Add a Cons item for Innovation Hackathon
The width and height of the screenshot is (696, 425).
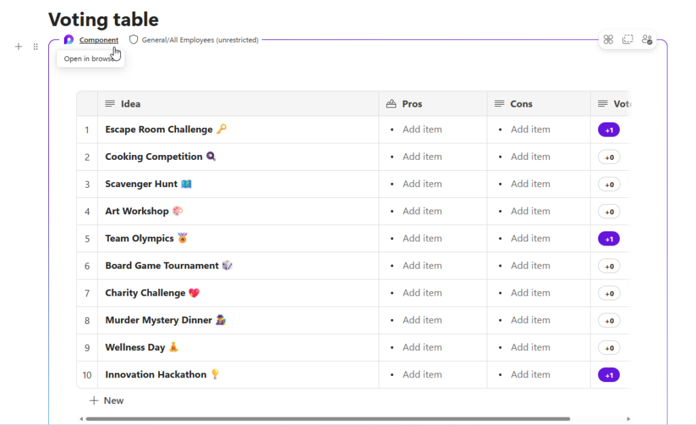pos(530,375)
